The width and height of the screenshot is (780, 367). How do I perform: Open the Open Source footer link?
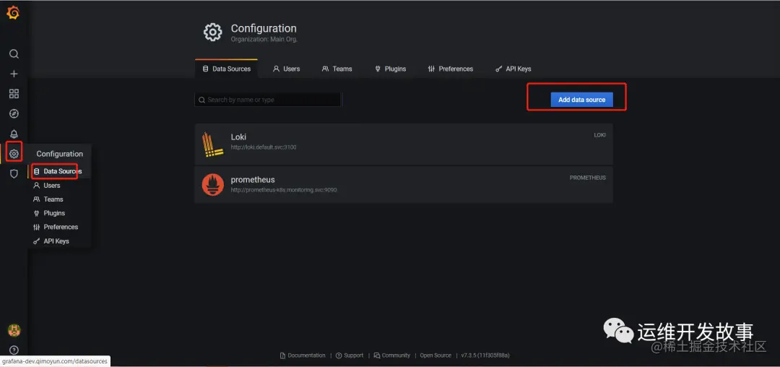pos(435,355)
